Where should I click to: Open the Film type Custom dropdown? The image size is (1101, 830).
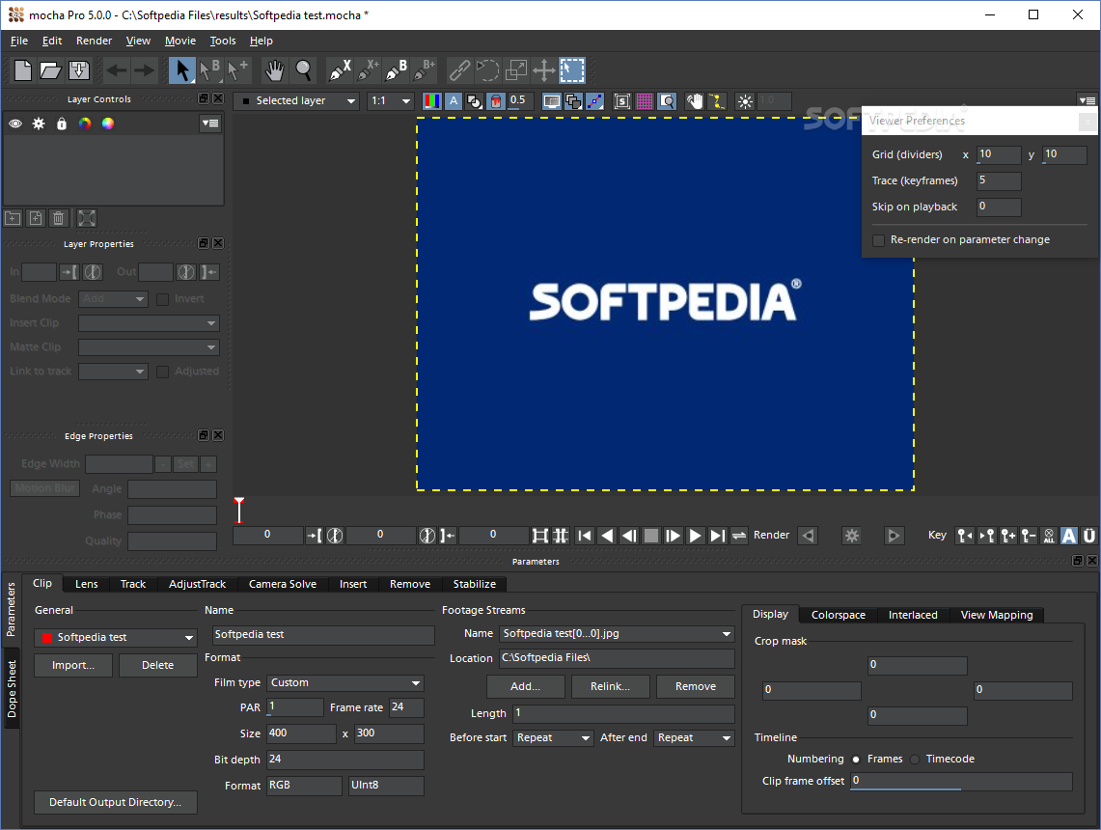click(x=345, y=683)
